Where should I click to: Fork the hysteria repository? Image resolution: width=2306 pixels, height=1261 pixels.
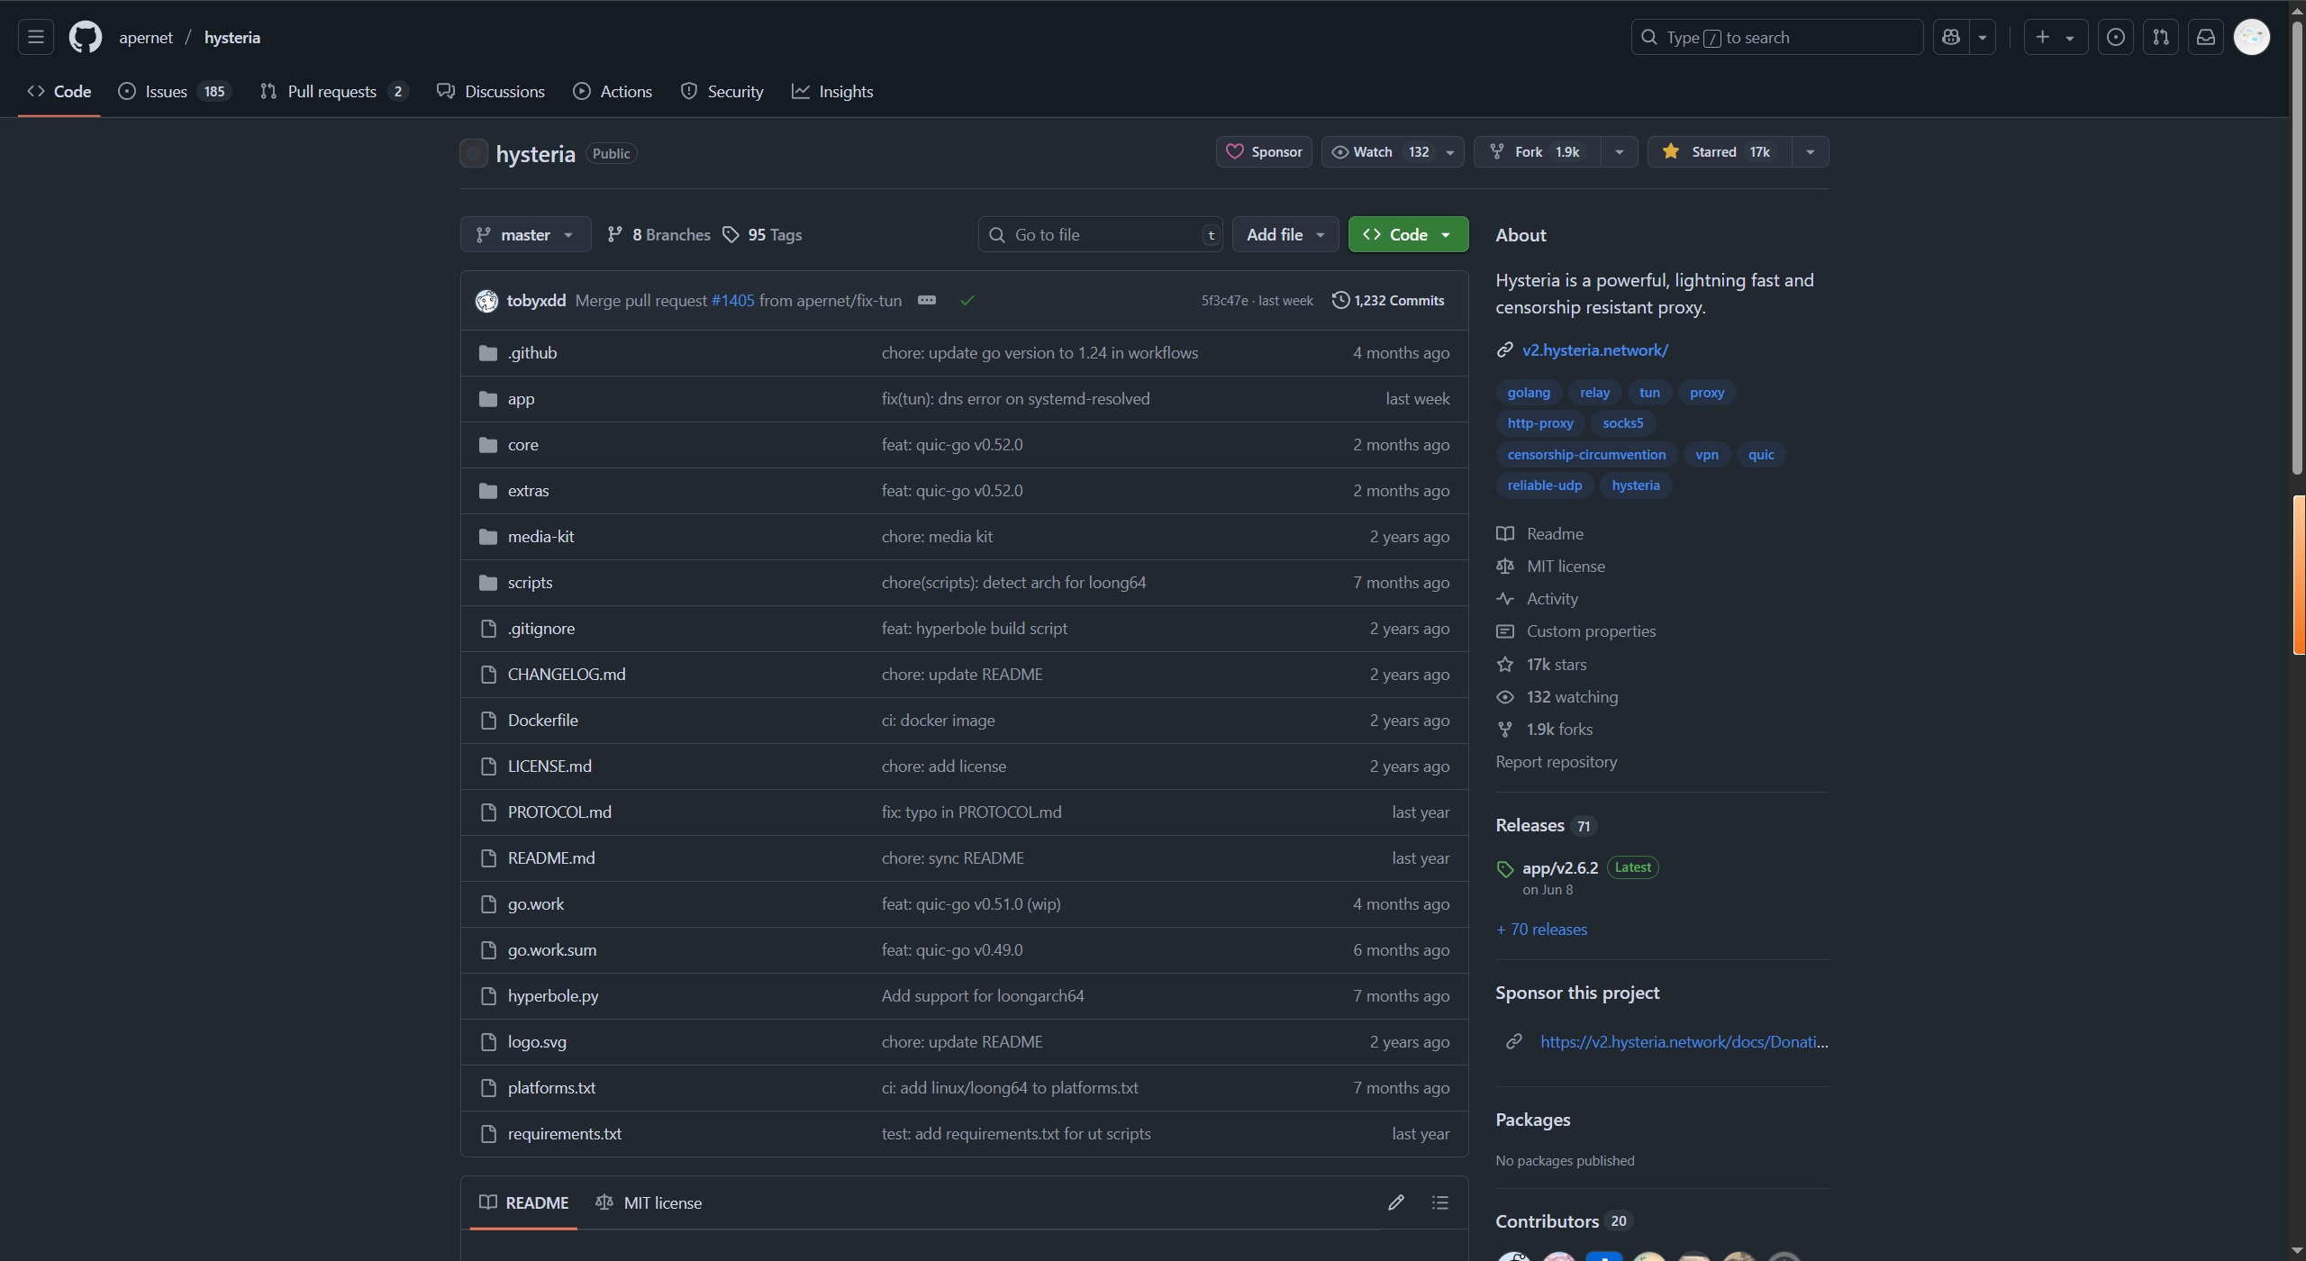(x=1537, y=152)
